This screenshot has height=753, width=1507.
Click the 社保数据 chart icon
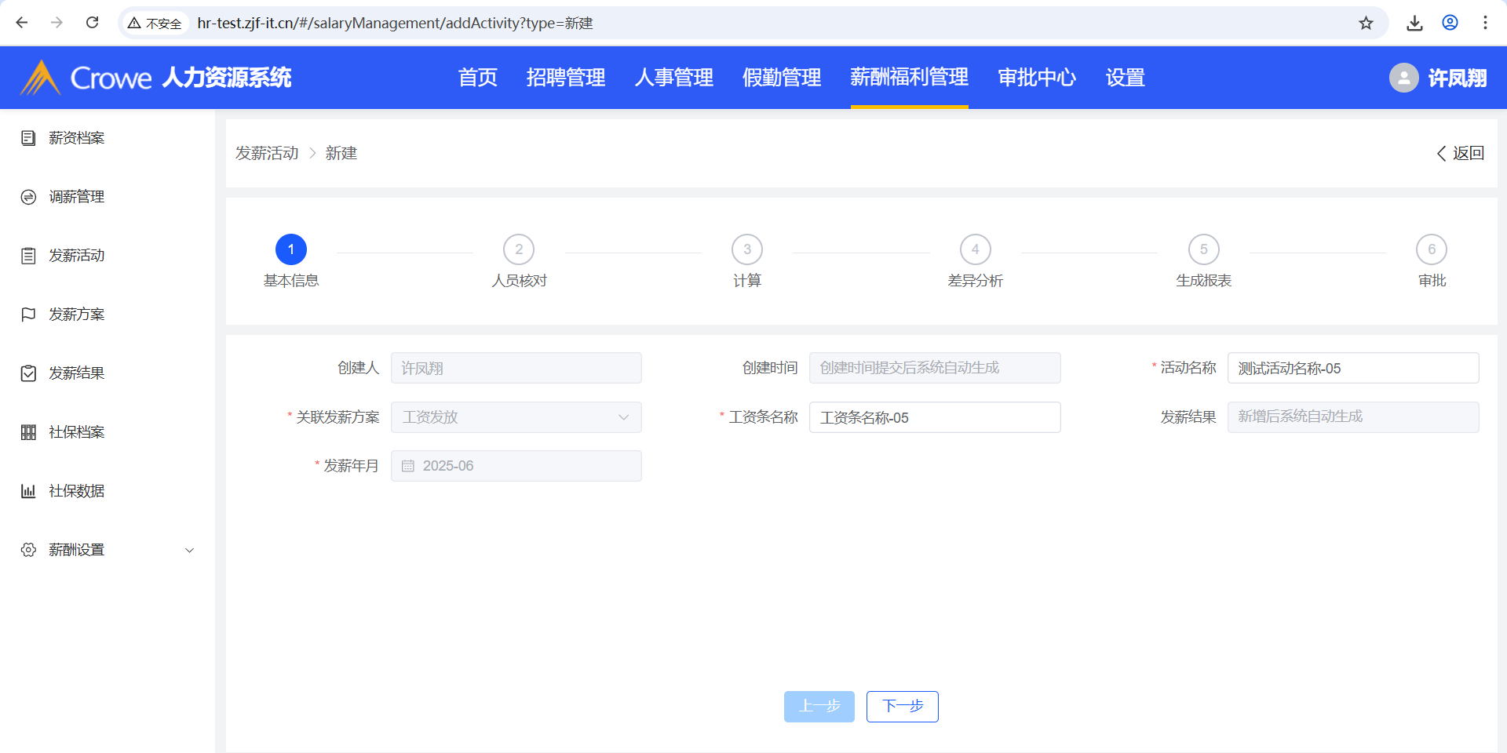click(x=28, y=491)
